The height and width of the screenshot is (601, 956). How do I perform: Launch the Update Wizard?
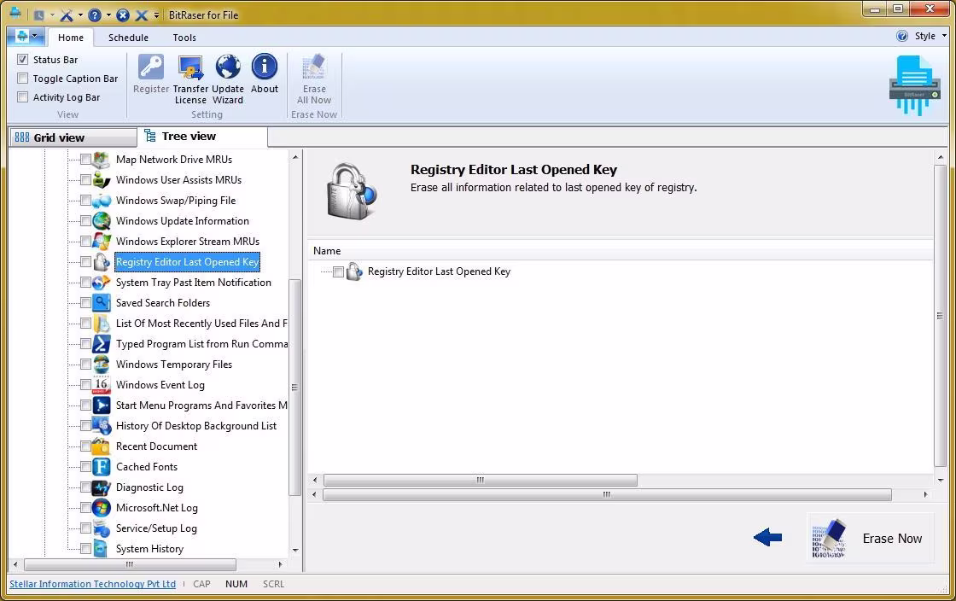click(227, 67)
